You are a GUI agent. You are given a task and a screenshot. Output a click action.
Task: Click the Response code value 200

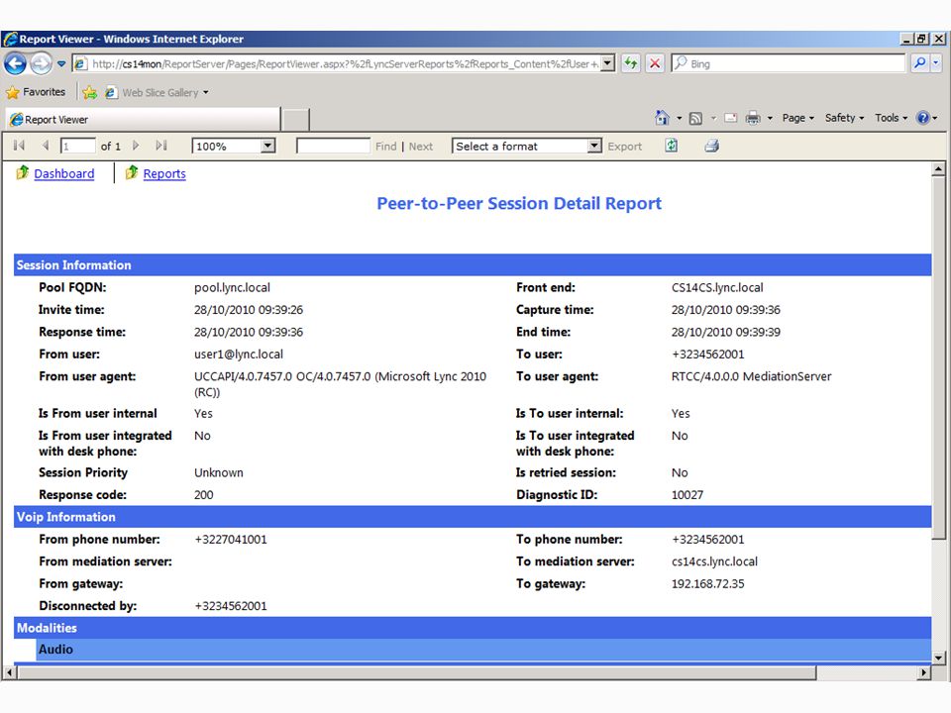pyautogui.click(x=204, y=495)
